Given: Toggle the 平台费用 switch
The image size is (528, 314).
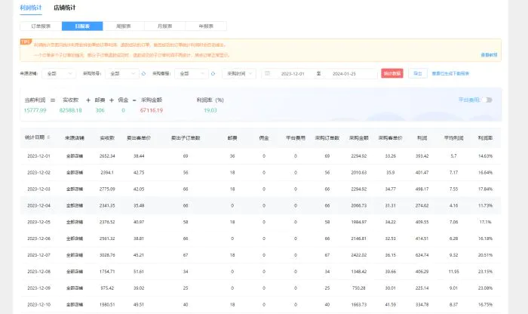Looking at the screenshot, I should 487,100.
